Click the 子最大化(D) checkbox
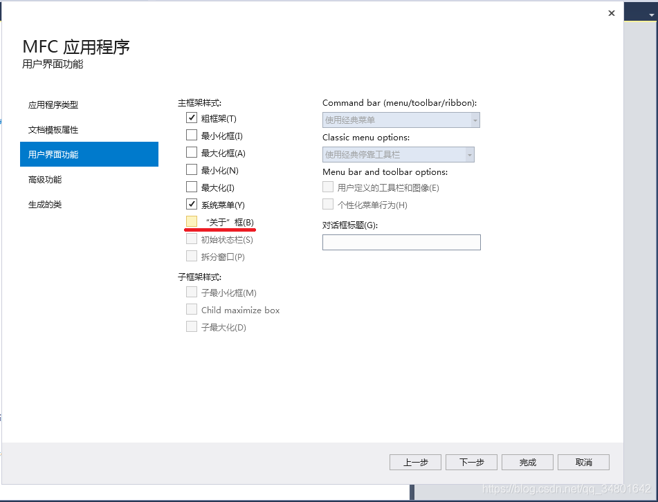The width and height of the screenshot is (658, 502). click(192, 326)
